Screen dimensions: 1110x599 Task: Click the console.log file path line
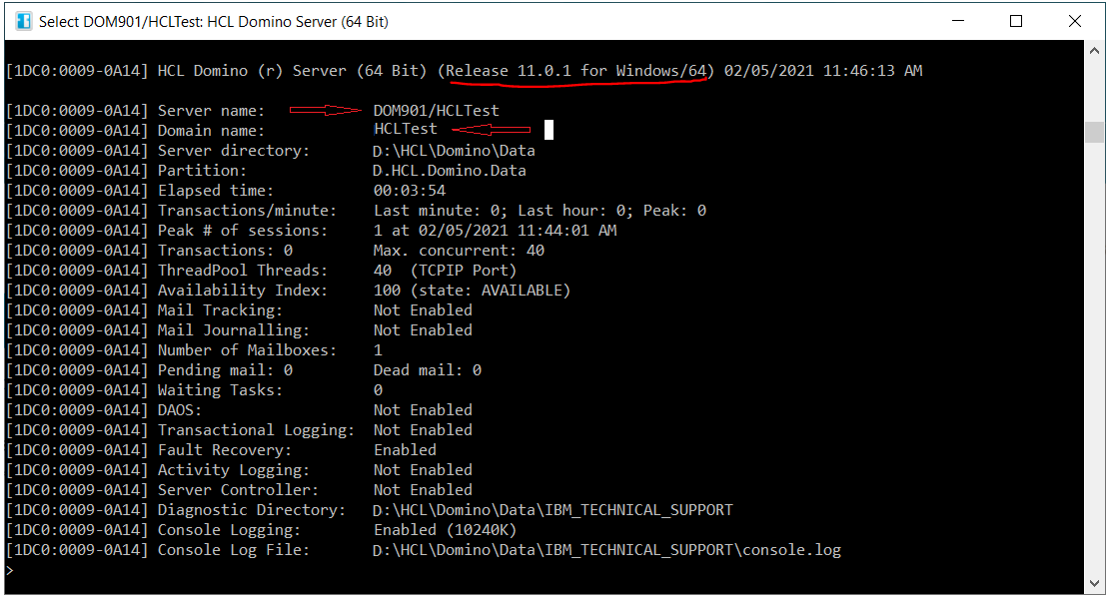click(x=424, y=549)
